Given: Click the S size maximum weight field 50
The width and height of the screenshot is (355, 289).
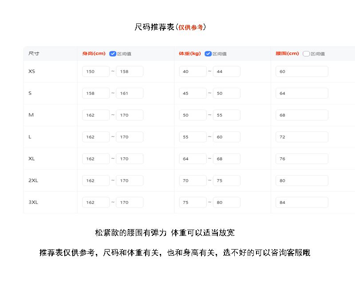Looking at the screenshot, I should (226, 93).
